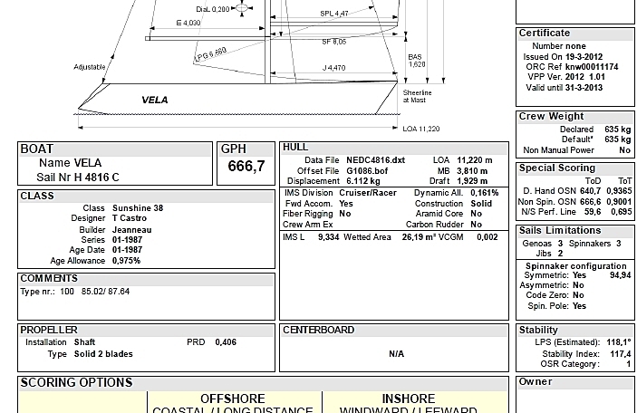This screenshot has width=637, height=413.
Task: Select Code Zero value No
Action: (x=578, y=295)
